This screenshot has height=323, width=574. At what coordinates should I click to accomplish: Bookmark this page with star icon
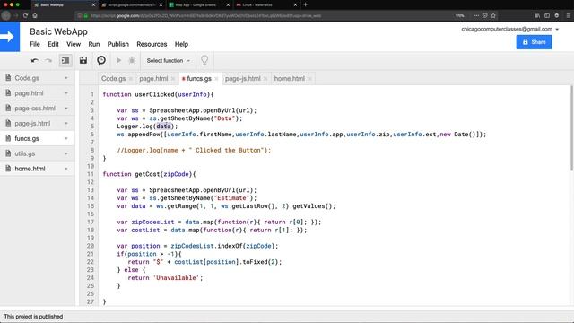pos(493,16)
